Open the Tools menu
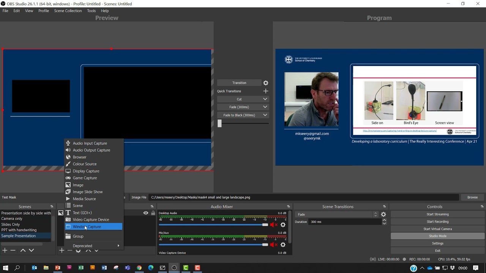 [91, 11]
